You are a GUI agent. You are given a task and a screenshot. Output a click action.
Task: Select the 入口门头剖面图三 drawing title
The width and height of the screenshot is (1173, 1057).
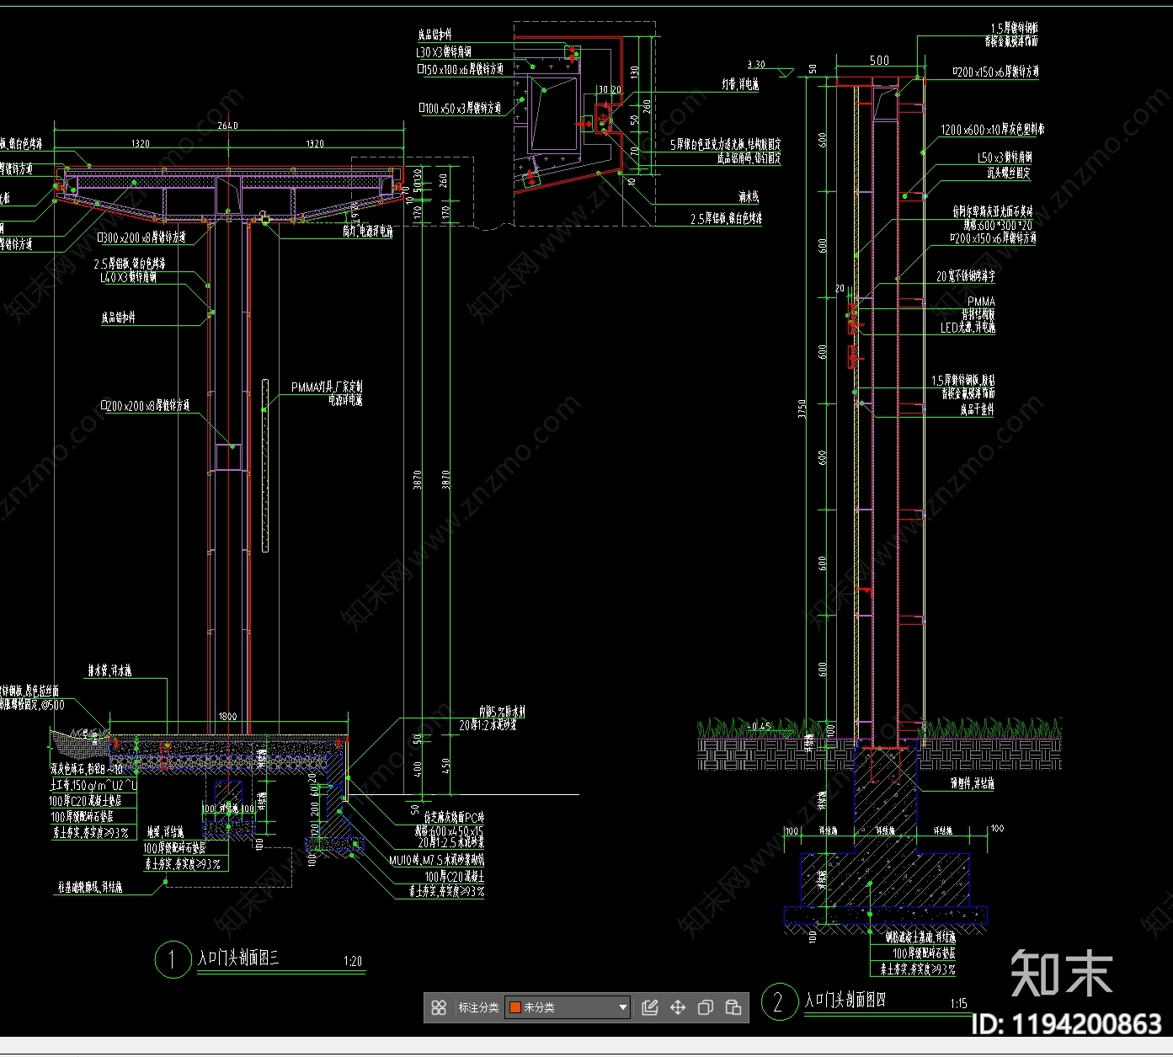coord(238,958)
